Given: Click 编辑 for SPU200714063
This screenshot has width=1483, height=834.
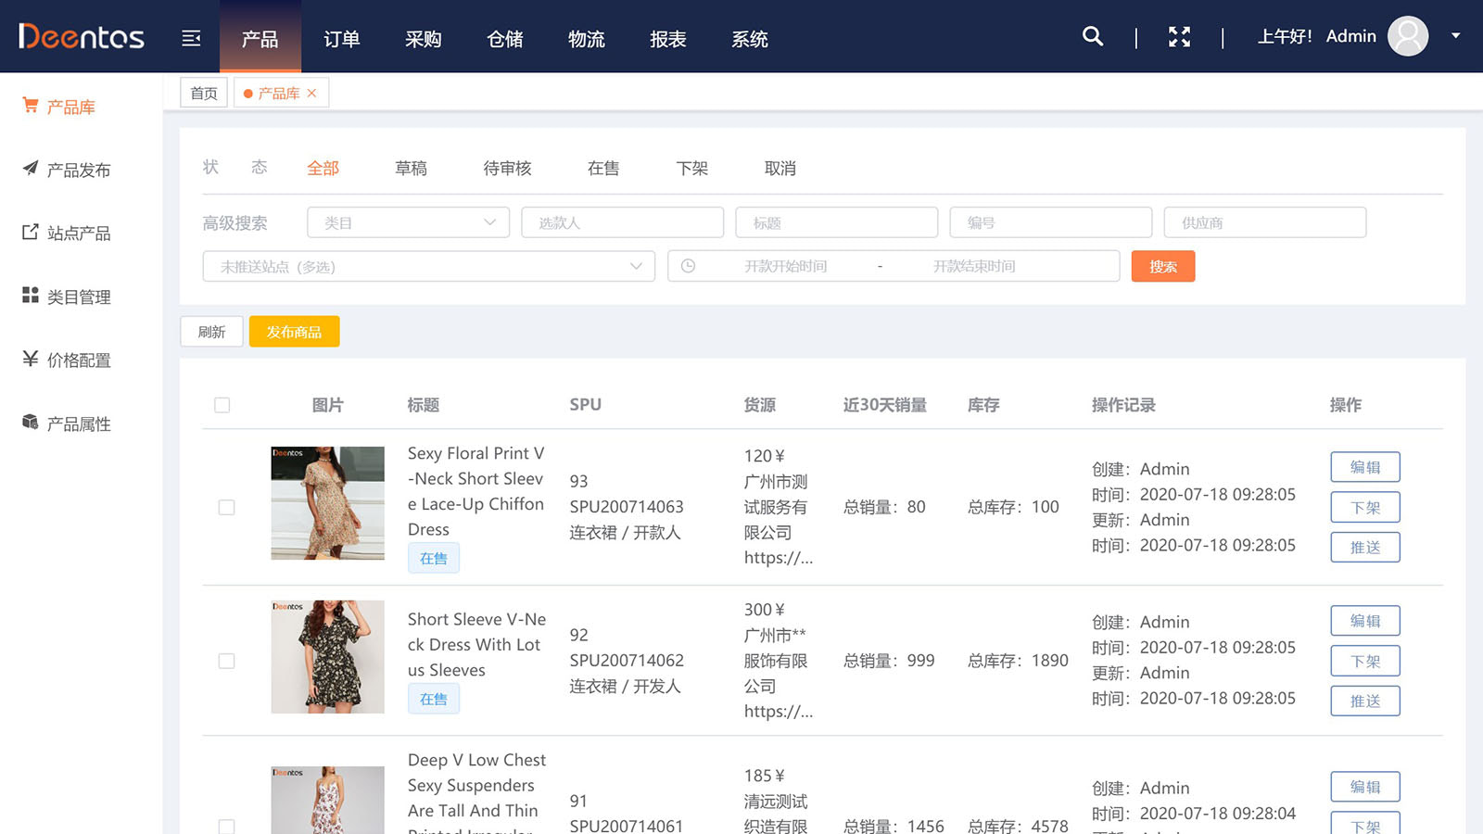Looking at the screenshot, I should click(x=1365, y=467).
